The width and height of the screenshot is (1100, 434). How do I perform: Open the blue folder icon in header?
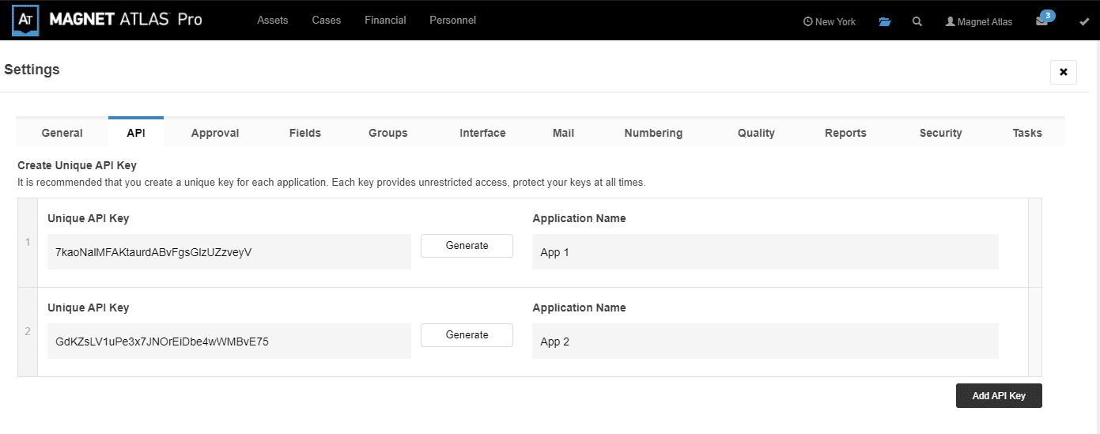tap(885, 21)
